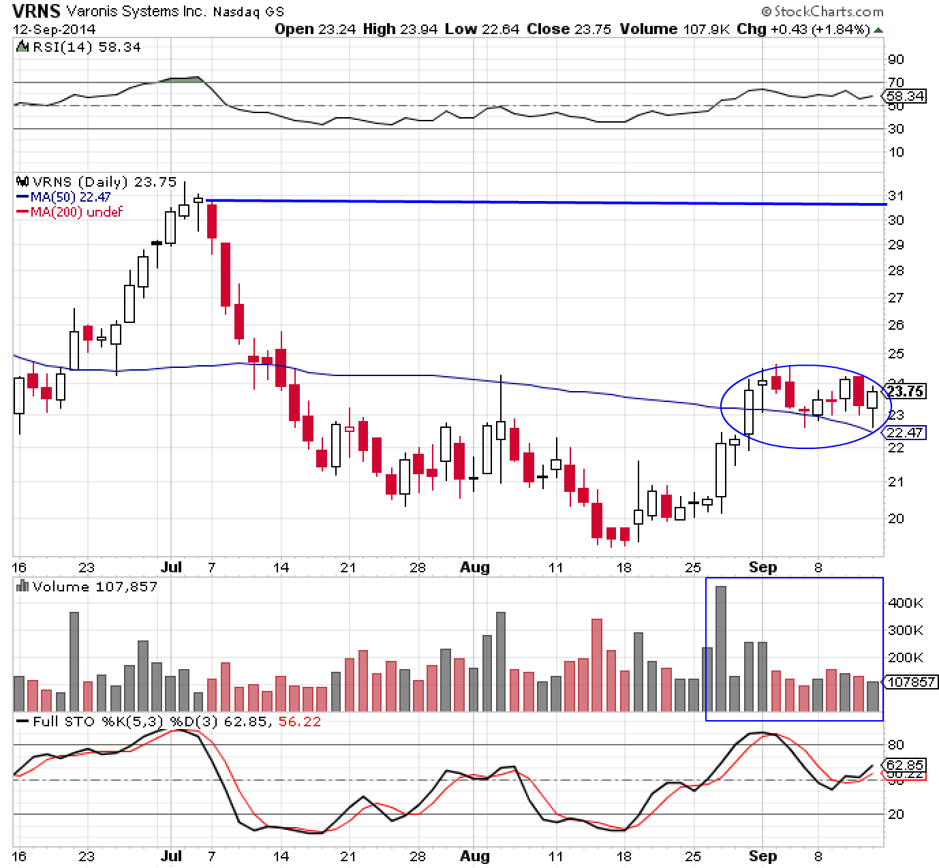Click the 90 label on the RSI axis
Screen dimensions: 939x868
pyautogui.click(x=895, y=60)
